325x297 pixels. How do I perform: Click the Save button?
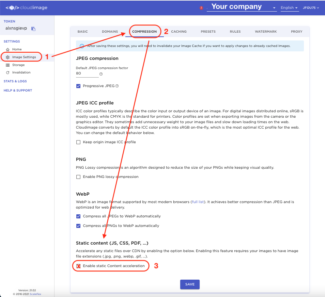(190, 284)
